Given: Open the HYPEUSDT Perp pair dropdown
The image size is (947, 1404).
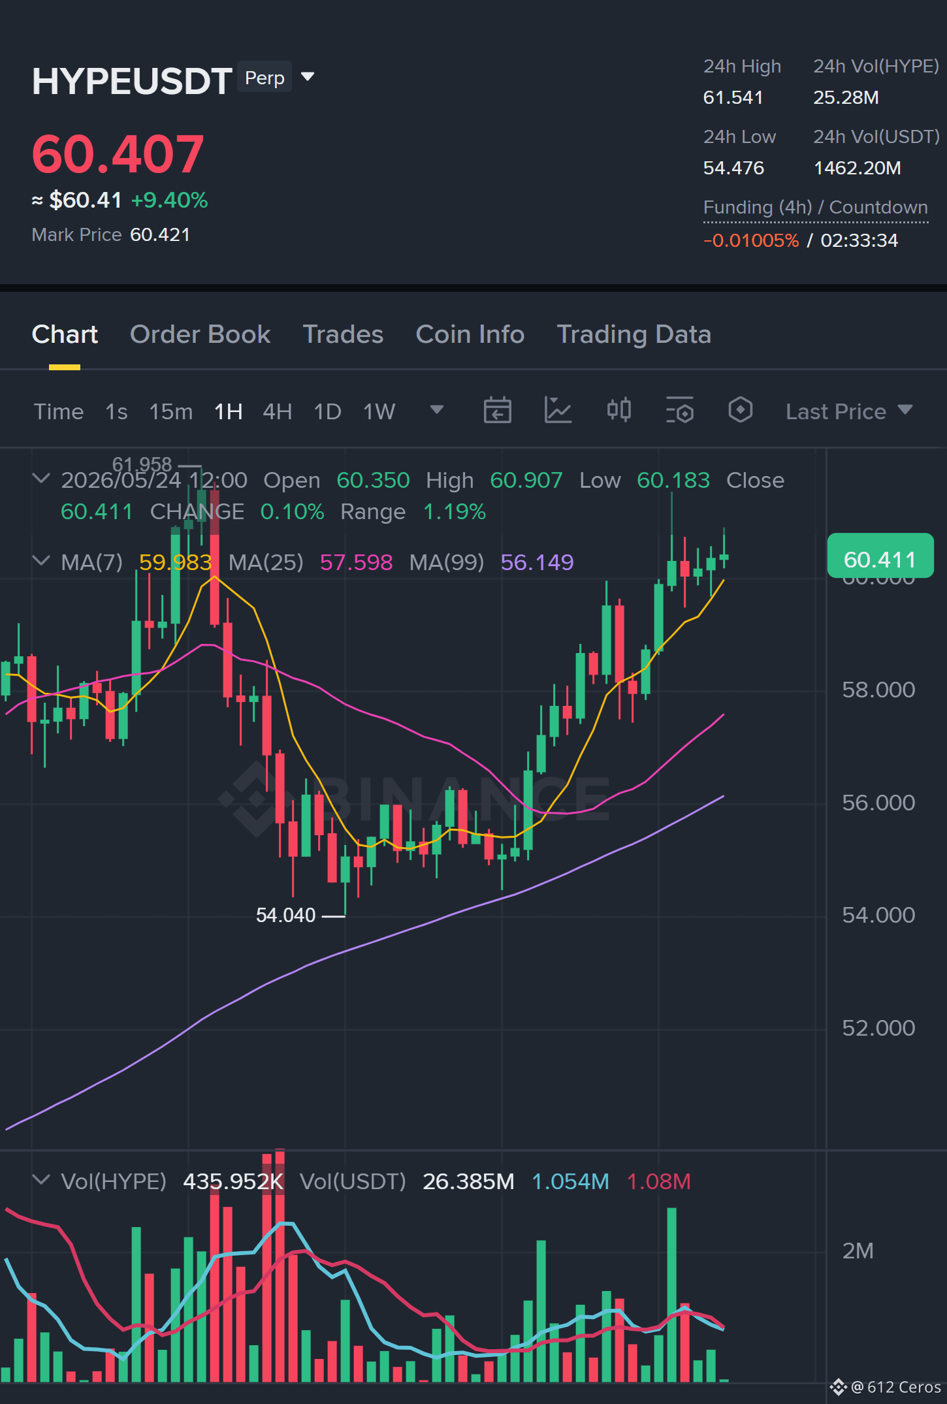Looking at the screenshot, I should [x=308, y=78].
